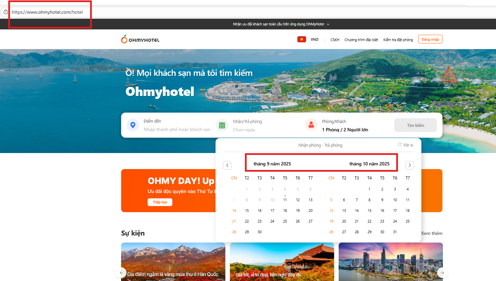The image size is (496, 281).
Task: Click the green calendar icon
Action: click(222, 125)
